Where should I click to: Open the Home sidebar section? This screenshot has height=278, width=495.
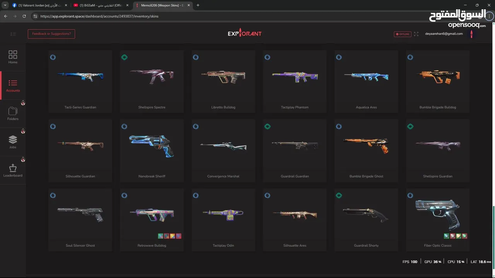tap(13, 57)
